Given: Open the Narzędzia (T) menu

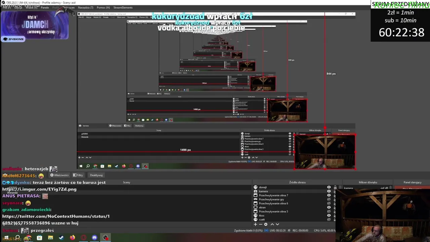Looking at the screenshot, I should click(x=86, y=7).
